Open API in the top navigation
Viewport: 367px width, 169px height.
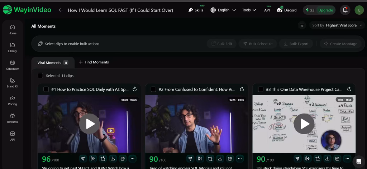point(267,10)
